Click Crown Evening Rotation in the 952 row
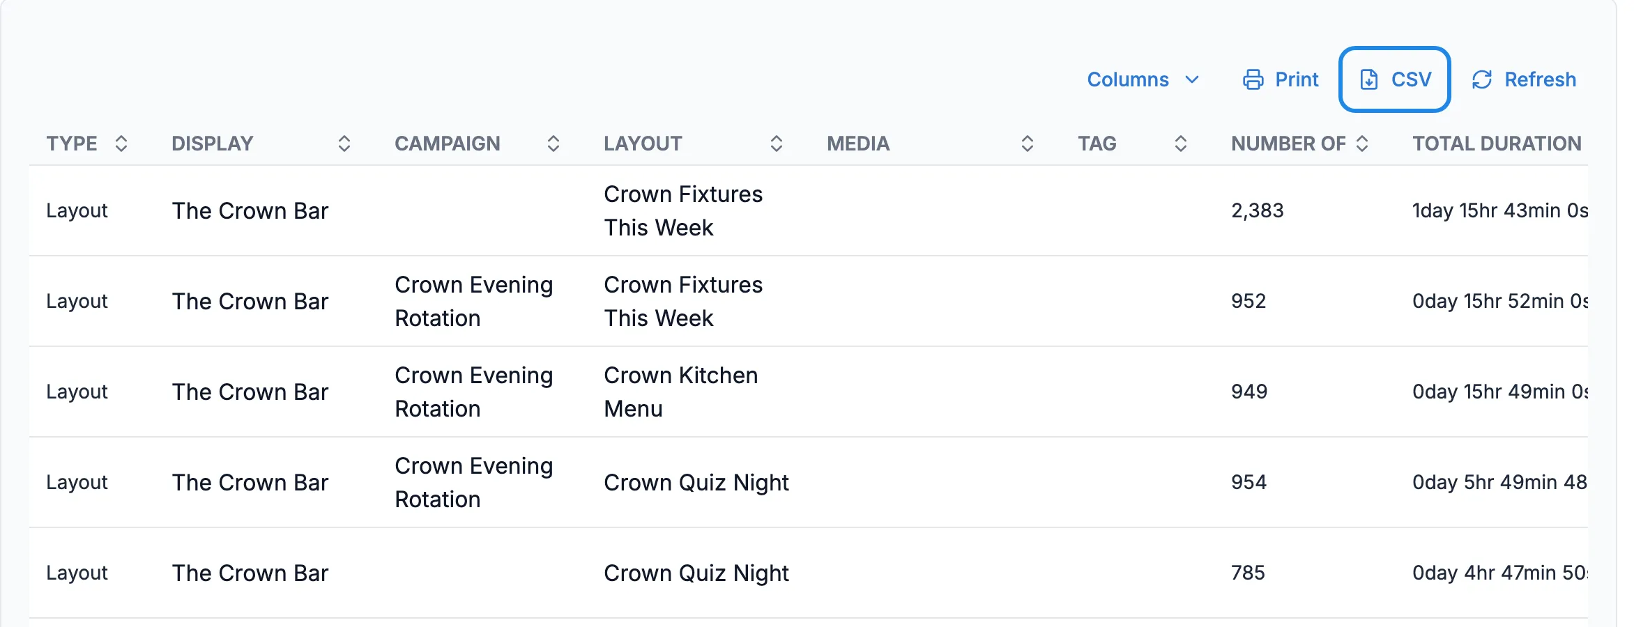 point(474,301)
